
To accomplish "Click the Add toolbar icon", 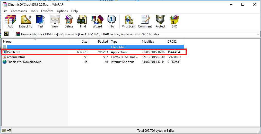I will [10, 21].
